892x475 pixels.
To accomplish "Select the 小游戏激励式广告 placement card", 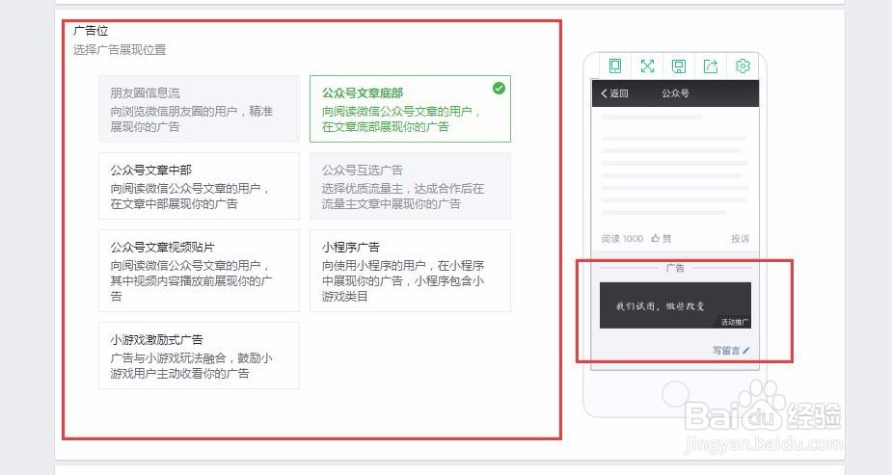I will (199, 356).
